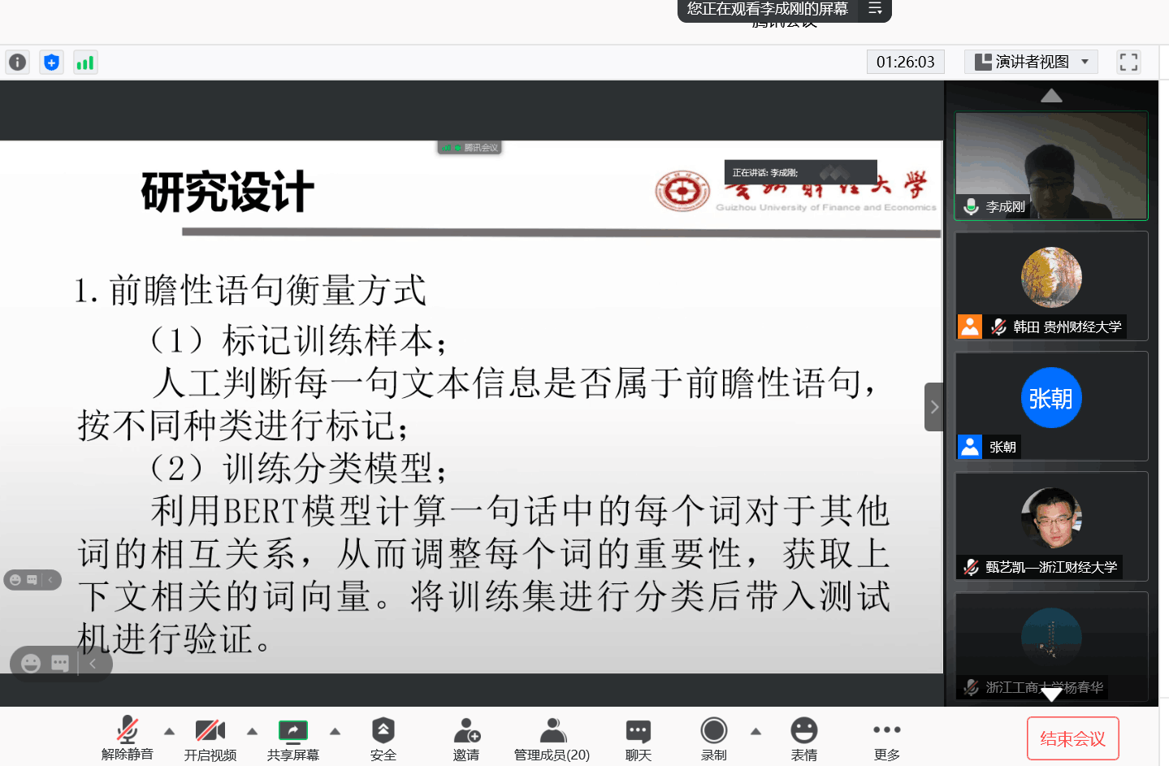1169x766 pixels.
Task: Toggle recording with the 录制 button
Action: 713,738
